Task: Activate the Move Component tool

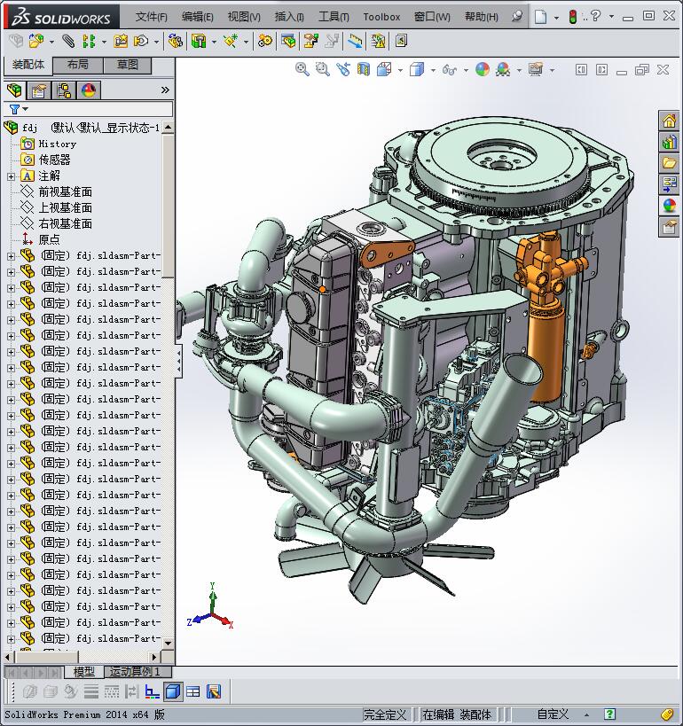Action: (x=140, y=41)
